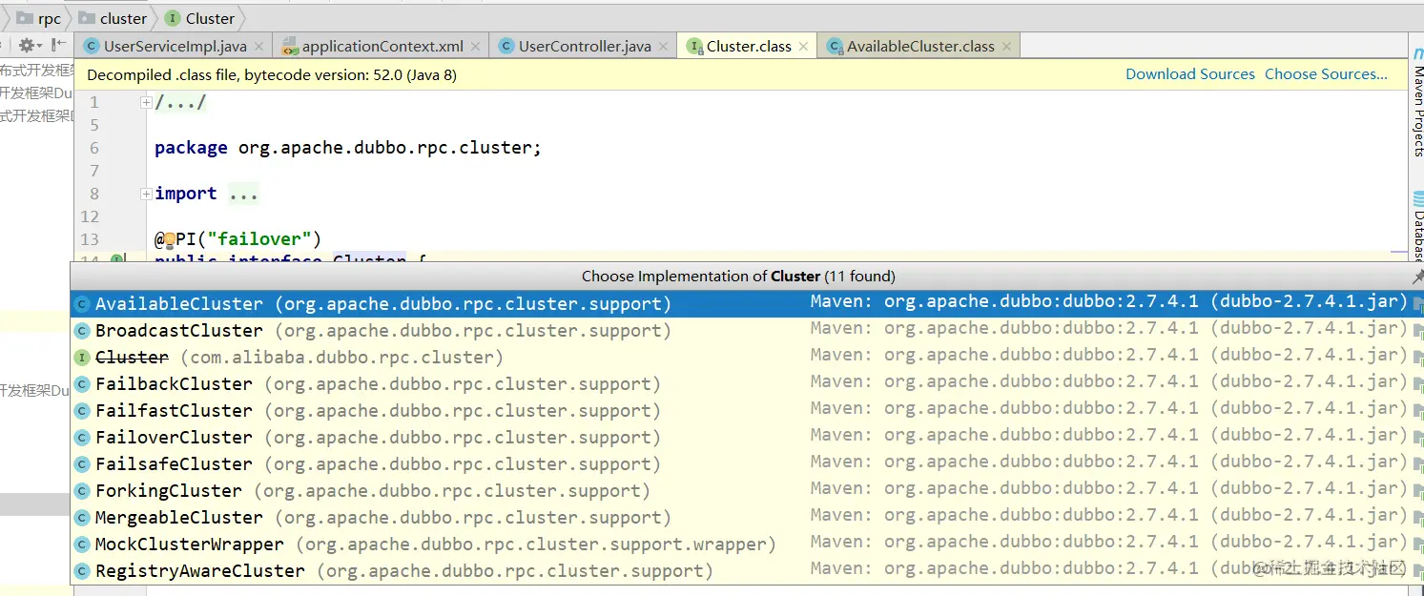Select FailbackCluster implementation

[747, 383]
